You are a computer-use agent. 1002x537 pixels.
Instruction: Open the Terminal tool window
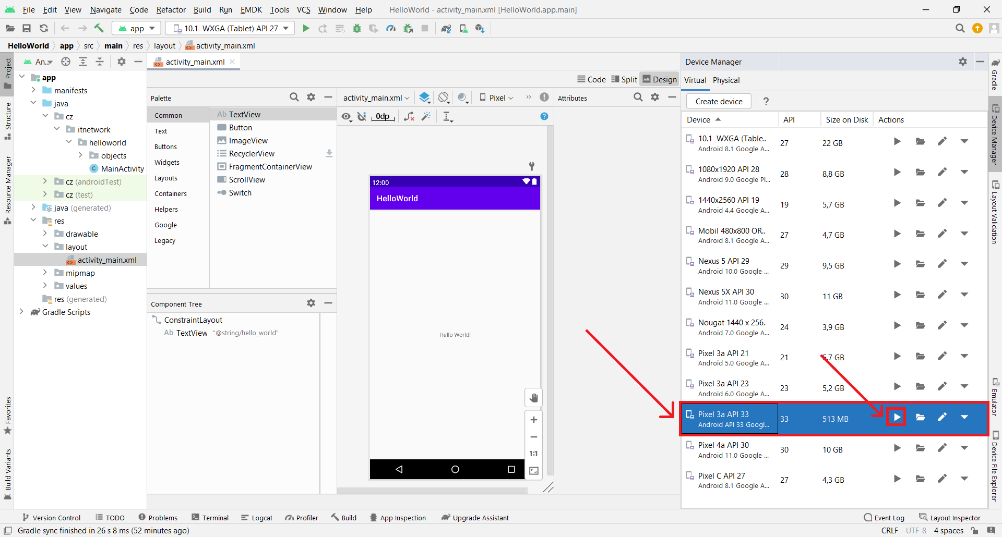click(x=210, y=518)
